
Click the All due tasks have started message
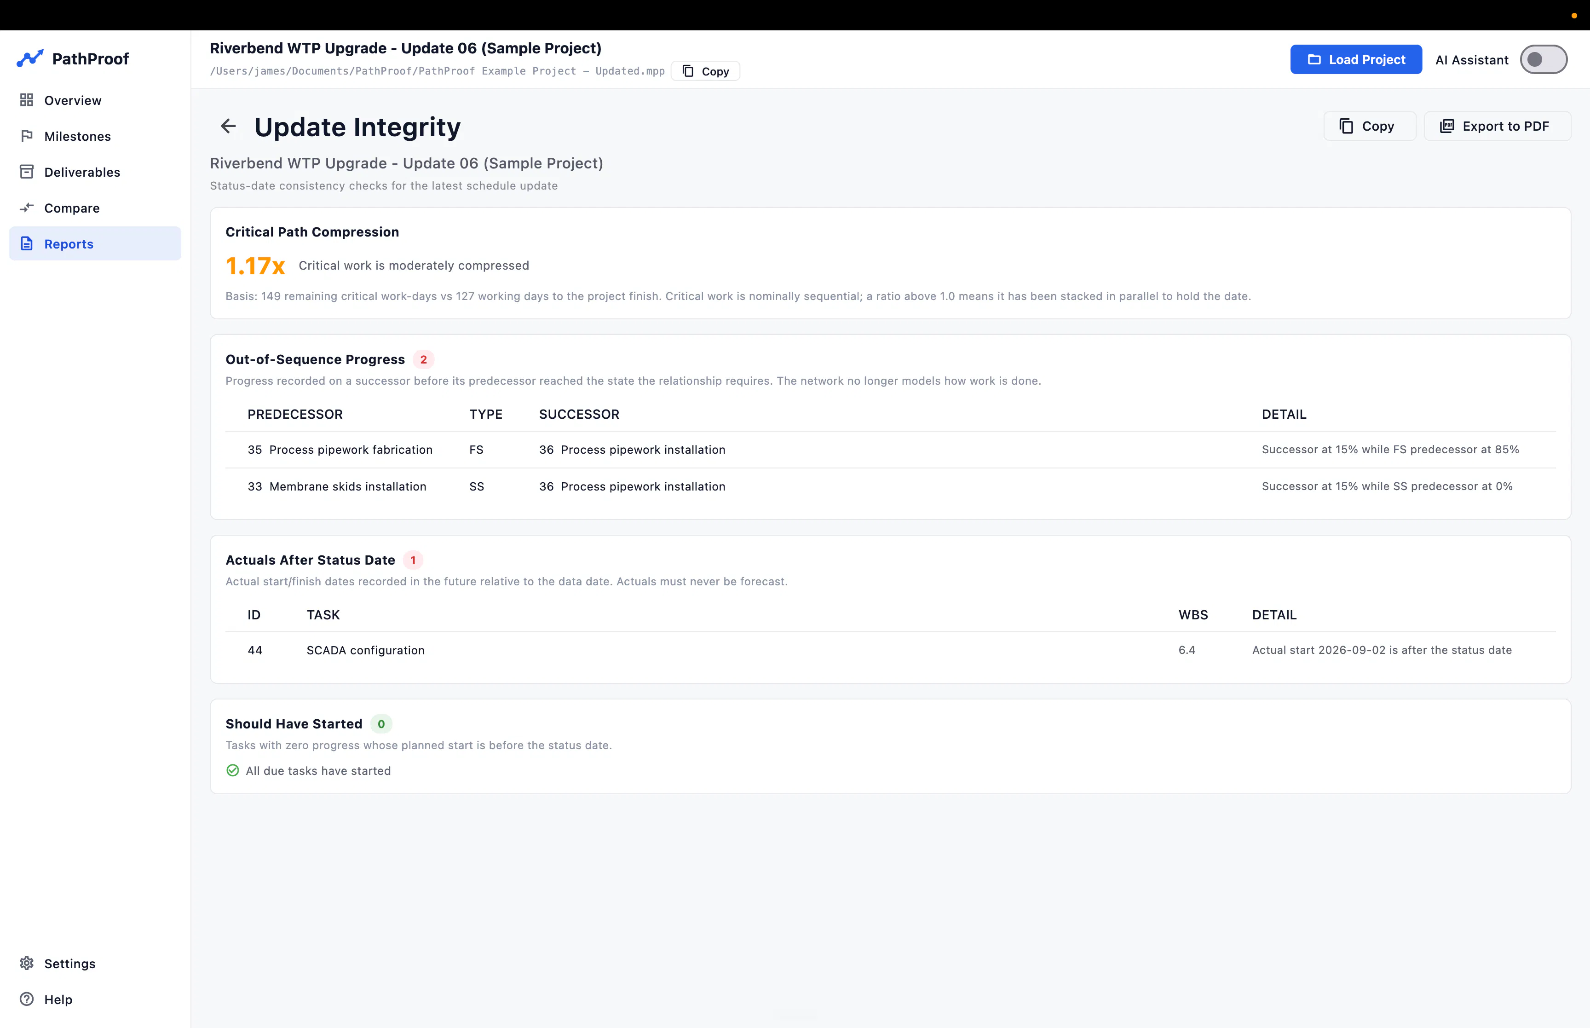point(317,770)
